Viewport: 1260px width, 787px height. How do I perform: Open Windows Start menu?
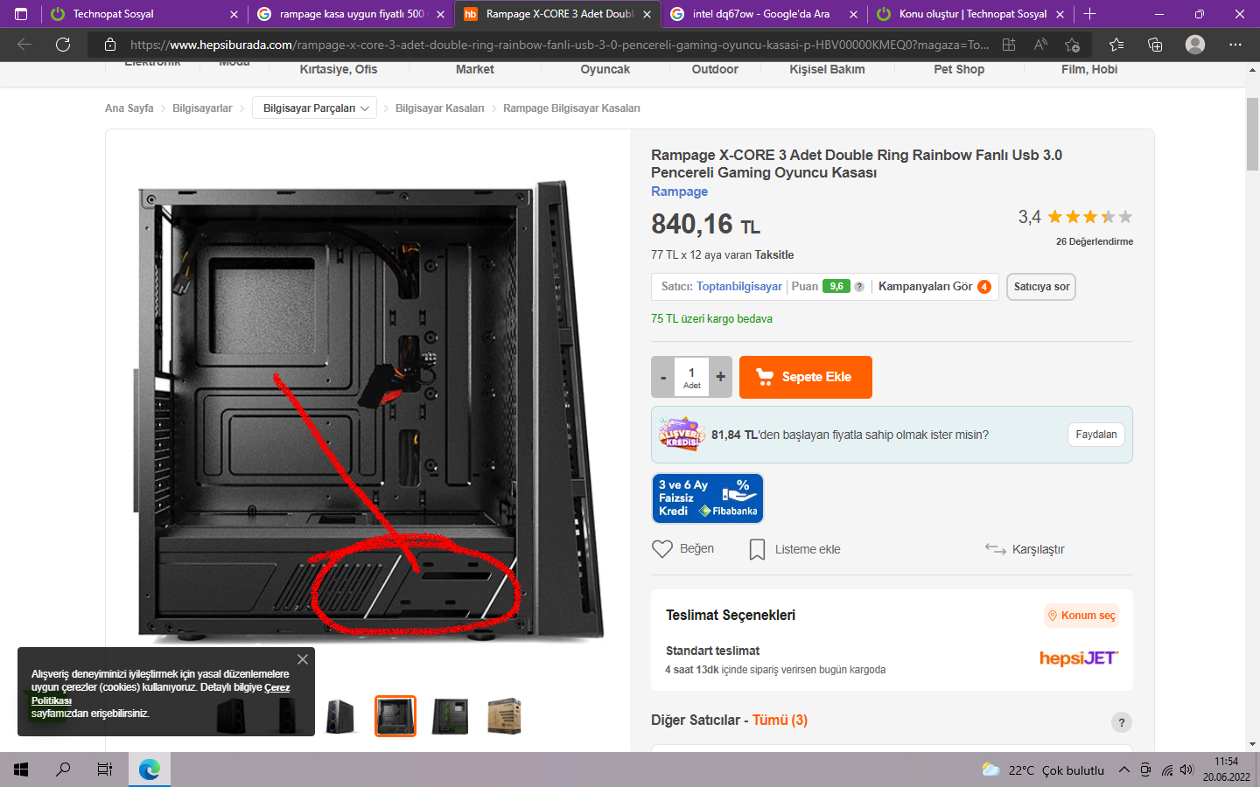21,770
